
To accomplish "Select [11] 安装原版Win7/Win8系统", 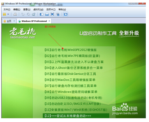I will pos(76,110).
